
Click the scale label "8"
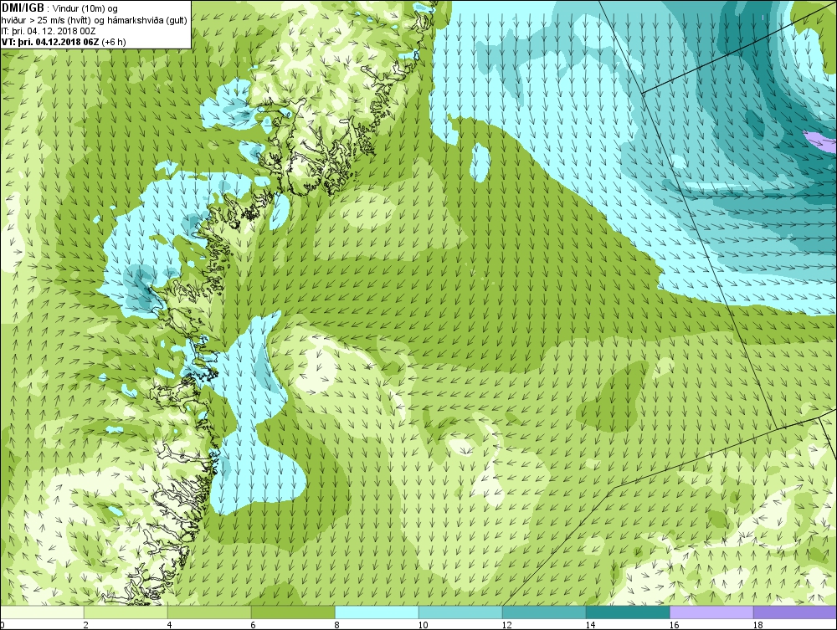pyautogui.click(x=336, y=625)
